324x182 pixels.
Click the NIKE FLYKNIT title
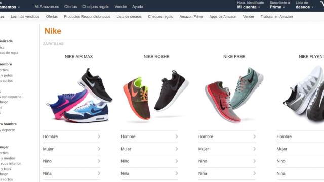pyautogui.click(x=311, y=56)
